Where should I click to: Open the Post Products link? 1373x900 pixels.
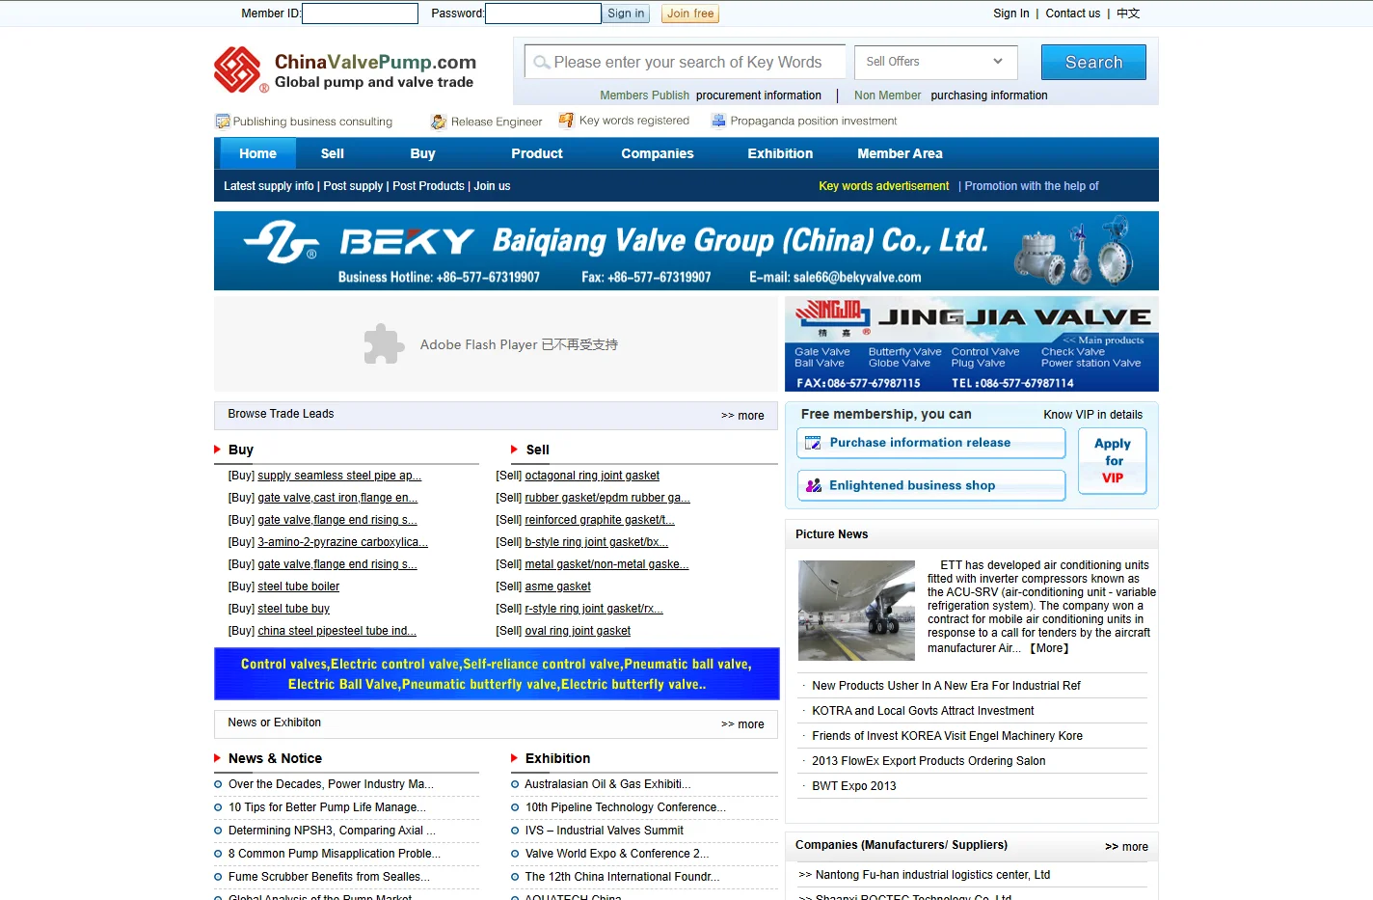[x=428, y=186]
